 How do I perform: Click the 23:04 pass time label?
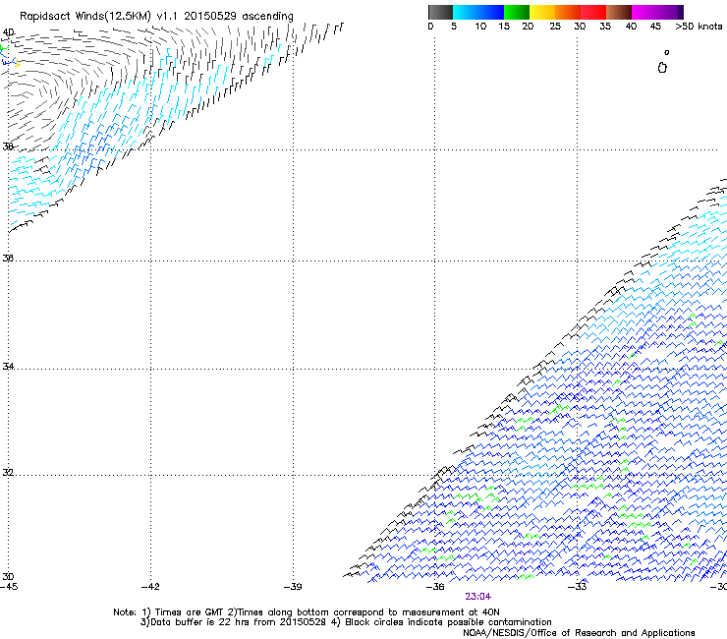[477, 597]
